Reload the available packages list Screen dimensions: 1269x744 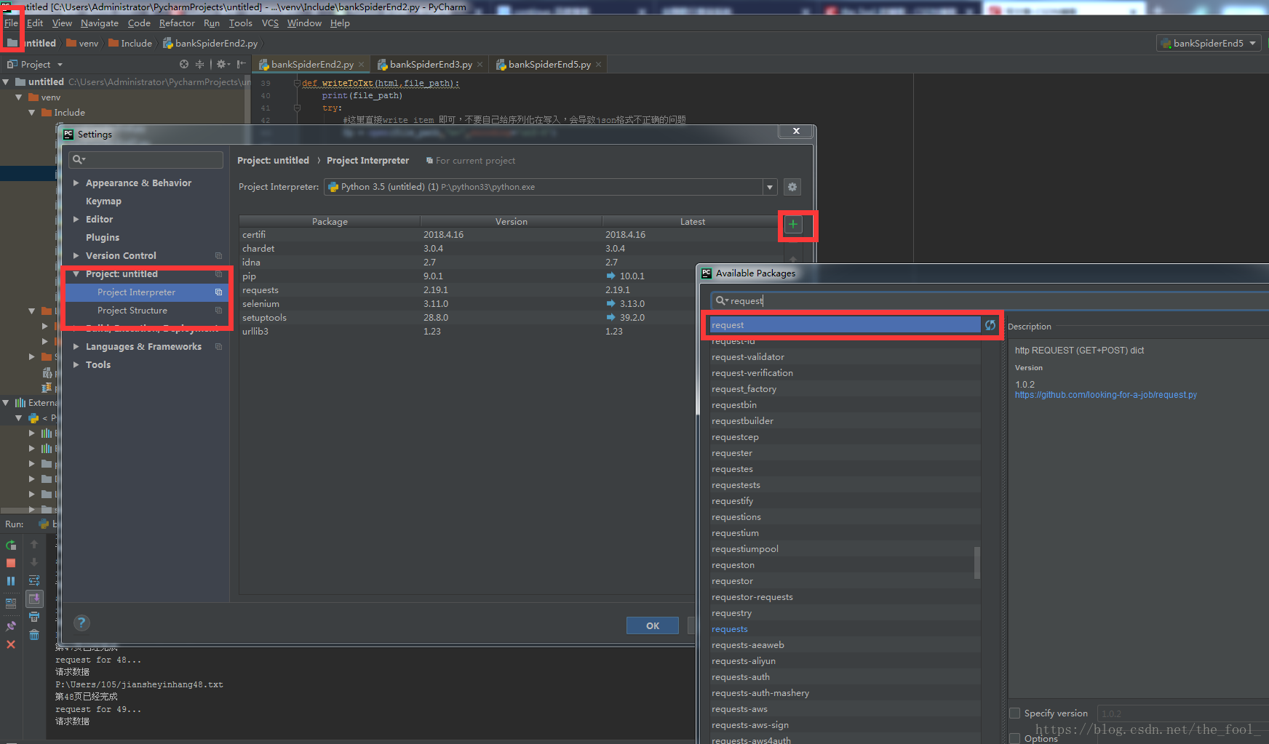990,325
